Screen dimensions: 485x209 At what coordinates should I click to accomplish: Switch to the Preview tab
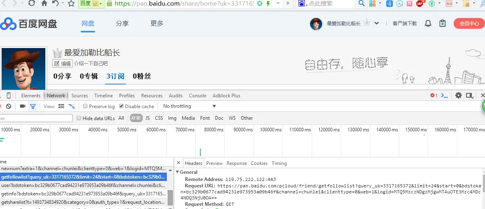pyautogui.click(x=215, y=163)
